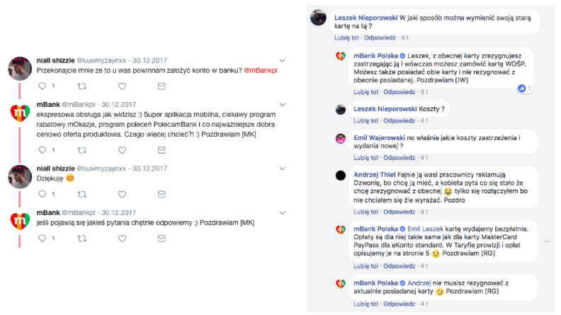Retweet the "ekspresowa obsługa" mBank tweet
The width and height of the screenshot is (561, 315).
81,150
